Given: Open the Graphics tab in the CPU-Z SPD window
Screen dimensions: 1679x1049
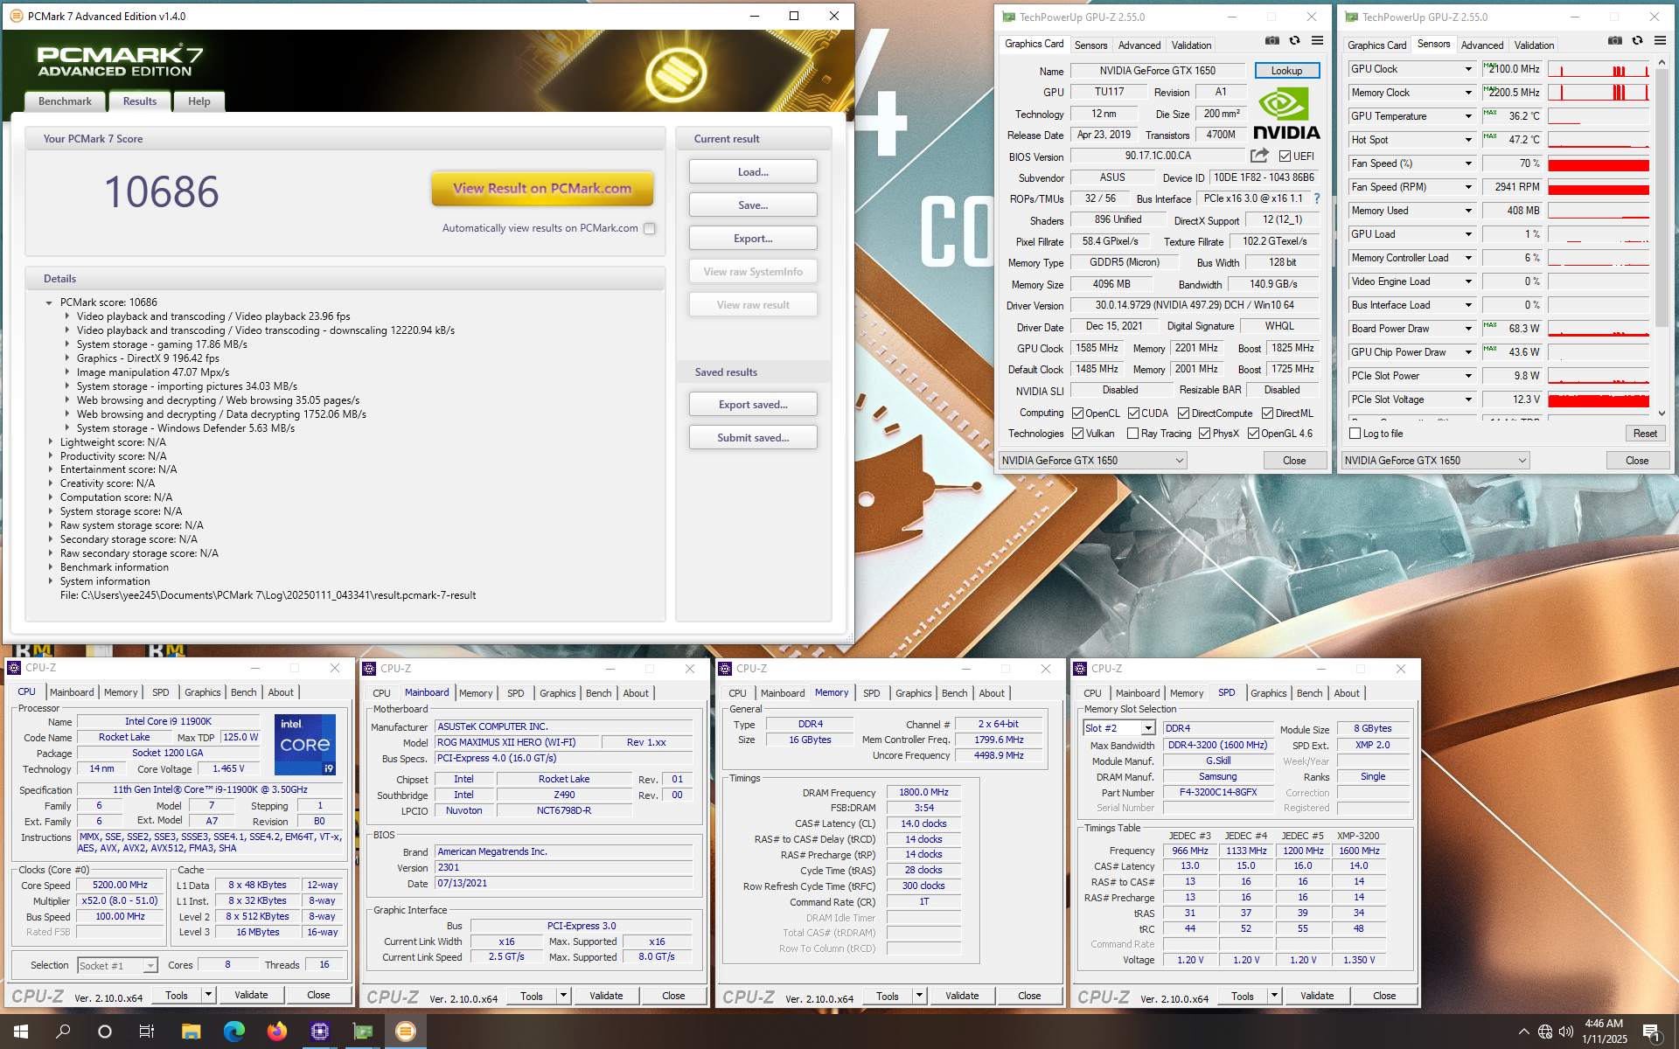Looking at the screenshot, I should click(1268, 693).
